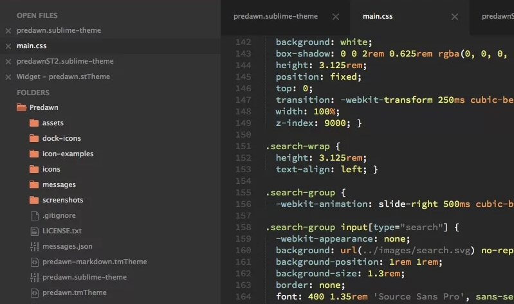
Task: Click the '-webkit-appearance: none;' line
Action: tap(343, 239)
